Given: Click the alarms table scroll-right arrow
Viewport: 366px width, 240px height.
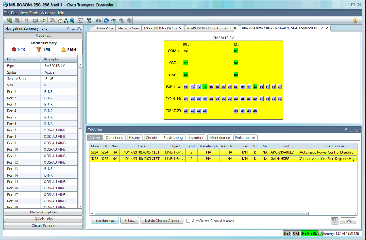Looking at the screenshot, I should pyautogui.click(x=355, y=213).
